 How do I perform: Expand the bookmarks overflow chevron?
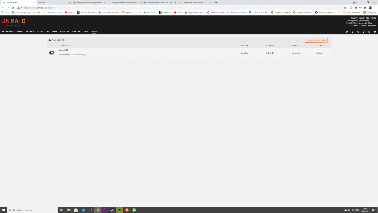coord(339,12)
